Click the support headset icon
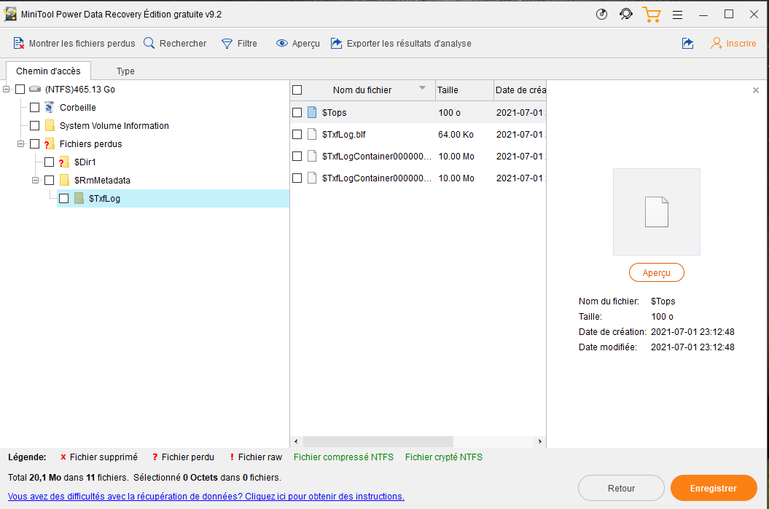The height and width of the screenshot is (509, 769). 626,15
